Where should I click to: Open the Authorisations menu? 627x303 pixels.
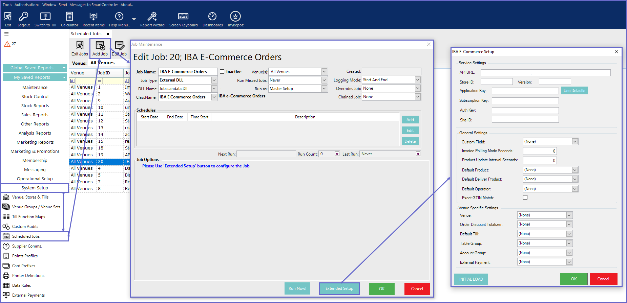[27, 5]
